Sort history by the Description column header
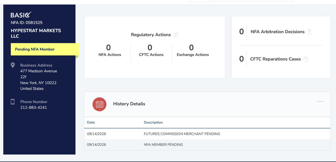The image size is (336, 162). tap(153, 122)
